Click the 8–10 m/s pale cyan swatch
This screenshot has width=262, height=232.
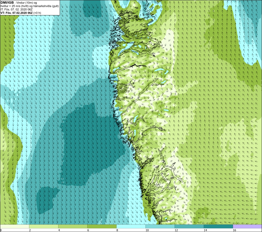[131, 226]
